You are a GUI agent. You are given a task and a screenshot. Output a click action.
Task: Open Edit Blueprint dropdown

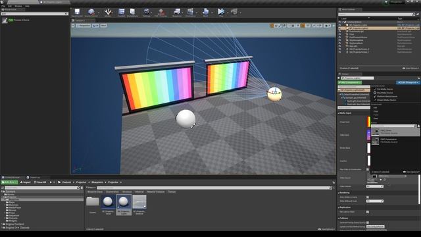coord(408,82)
